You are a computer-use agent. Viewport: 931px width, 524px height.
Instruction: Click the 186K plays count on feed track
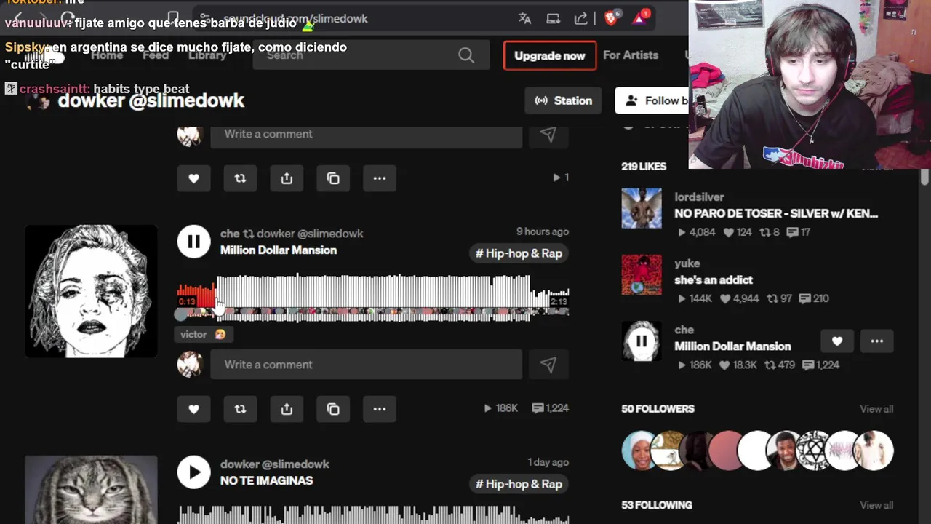[x=500, y=409]
